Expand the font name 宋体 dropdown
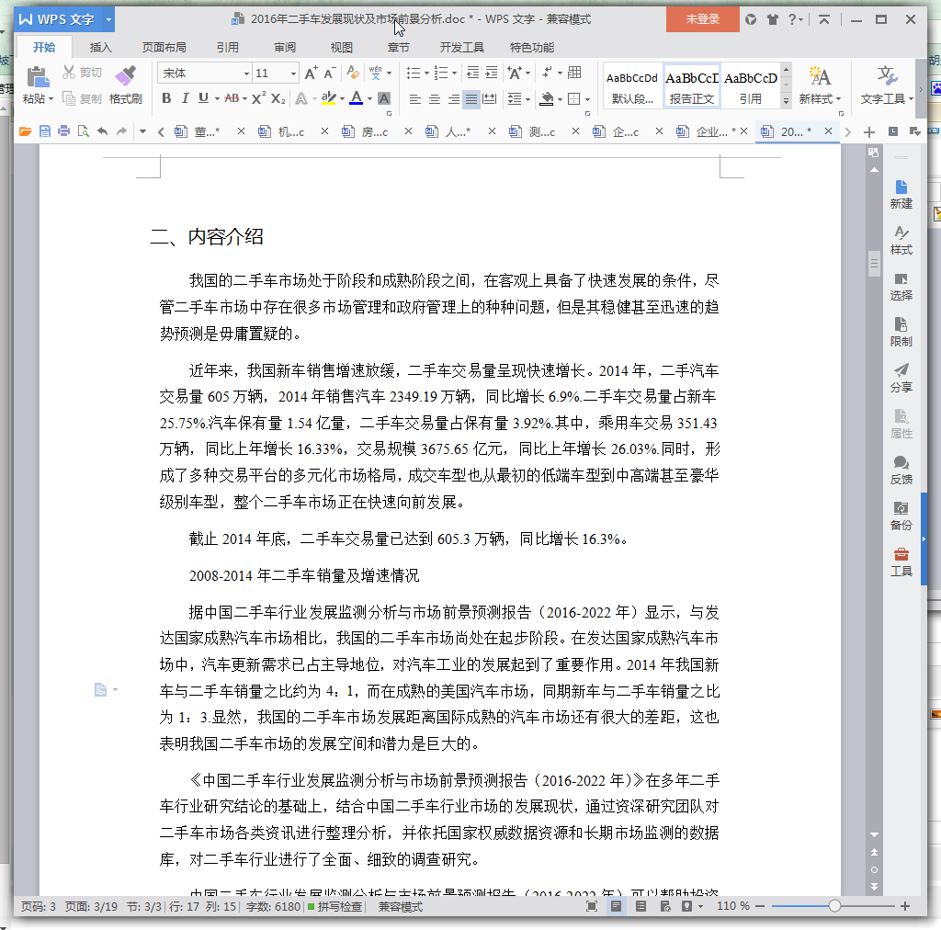This screenshot has height=930, width=941. (246, 74)
